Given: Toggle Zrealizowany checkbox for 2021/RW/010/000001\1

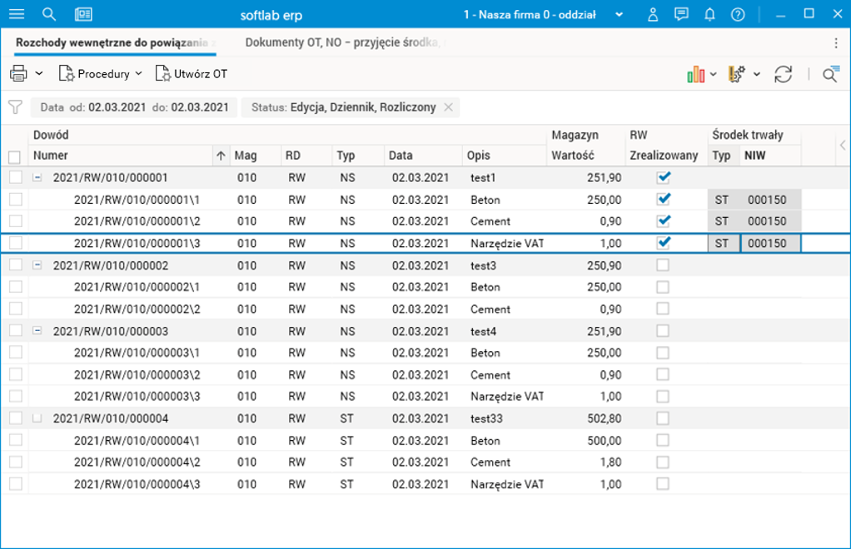Looking at the screenshot, I should click(663, 199).
